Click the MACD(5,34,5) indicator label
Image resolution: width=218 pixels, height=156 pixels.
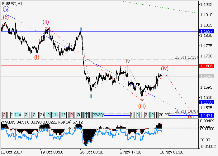click(14, 121)
